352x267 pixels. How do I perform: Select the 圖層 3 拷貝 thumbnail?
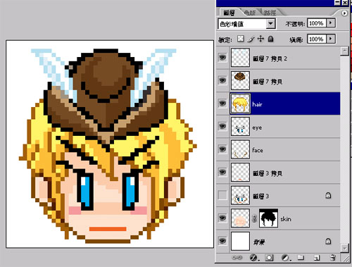[240, 173]
